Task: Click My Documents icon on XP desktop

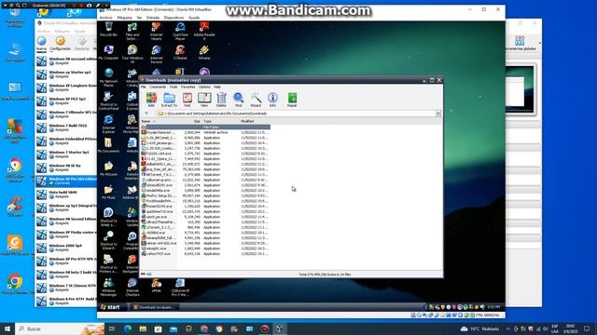Action: click(x=108, y=145)
